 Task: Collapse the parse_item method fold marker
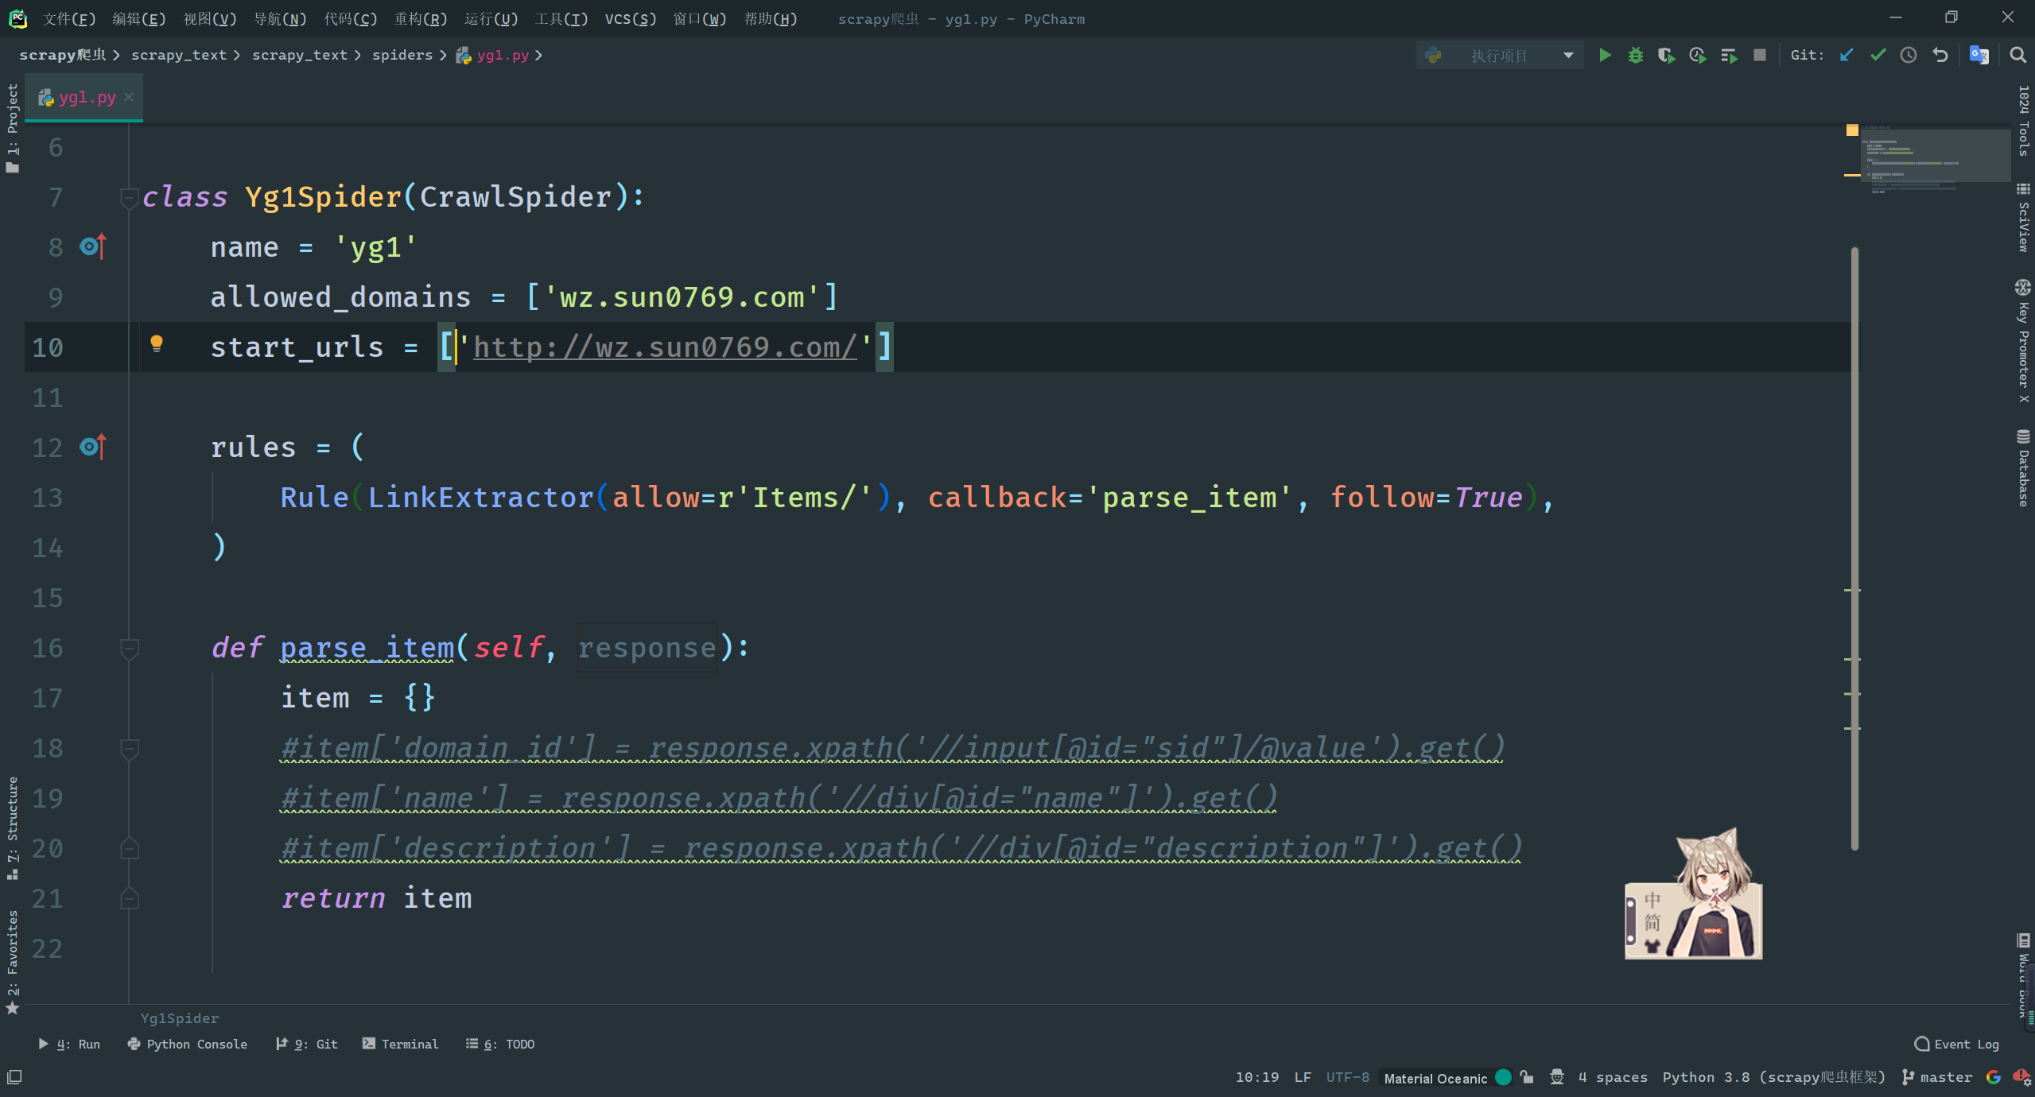[129, 648]
